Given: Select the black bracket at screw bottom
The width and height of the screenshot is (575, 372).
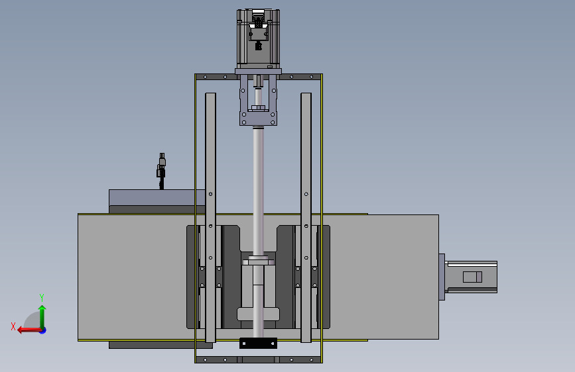Looking at the screenshot, I should 258,344.
